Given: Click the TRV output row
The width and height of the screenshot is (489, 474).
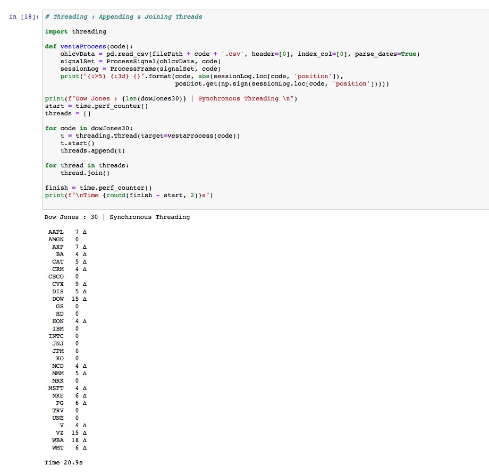Looking at the screenshot, I should pyautogui.click(x=65, y=411).
